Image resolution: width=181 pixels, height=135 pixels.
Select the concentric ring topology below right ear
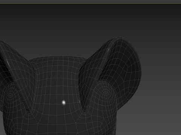click(106, 93)
